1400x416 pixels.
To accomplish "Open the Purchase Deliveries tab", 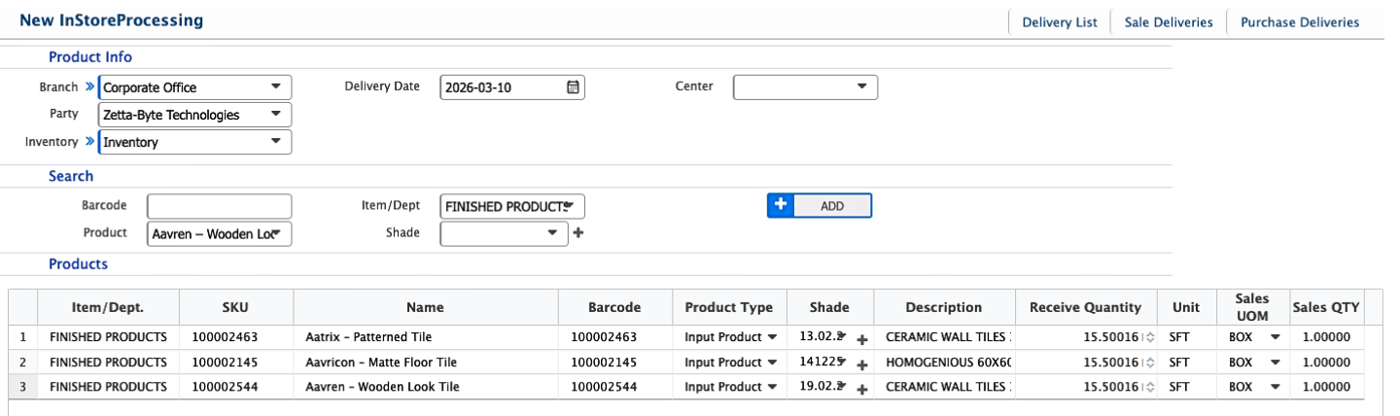I will 1299,22.
